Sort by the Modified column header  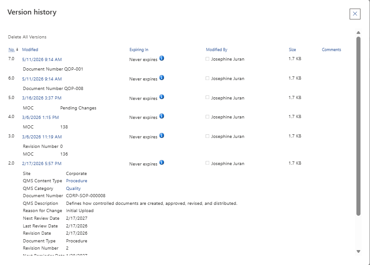pos(30,50)
